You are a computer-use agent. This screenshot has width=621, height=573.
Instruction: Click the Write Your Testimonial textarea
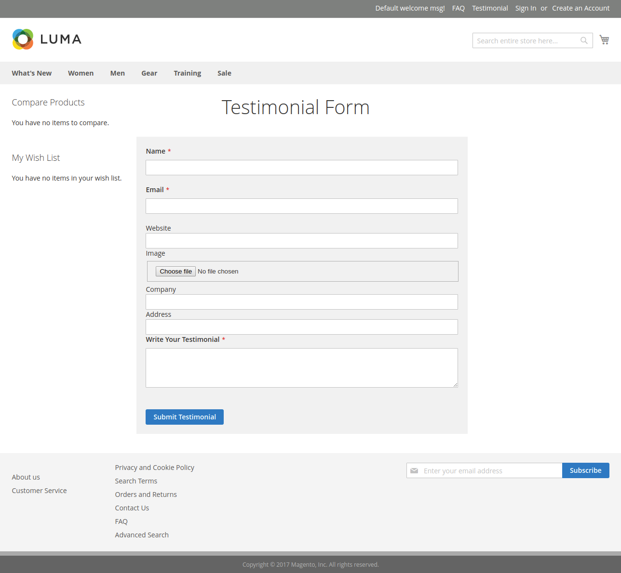point(302,368)
